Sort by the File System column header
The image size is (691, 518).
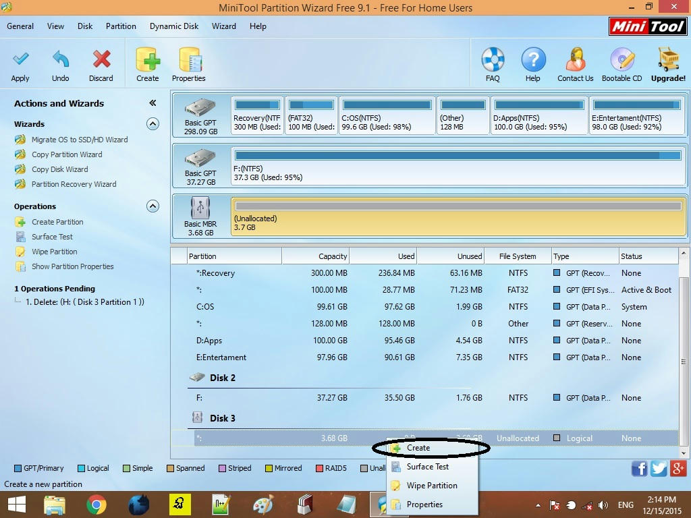(x=518, y=256)
